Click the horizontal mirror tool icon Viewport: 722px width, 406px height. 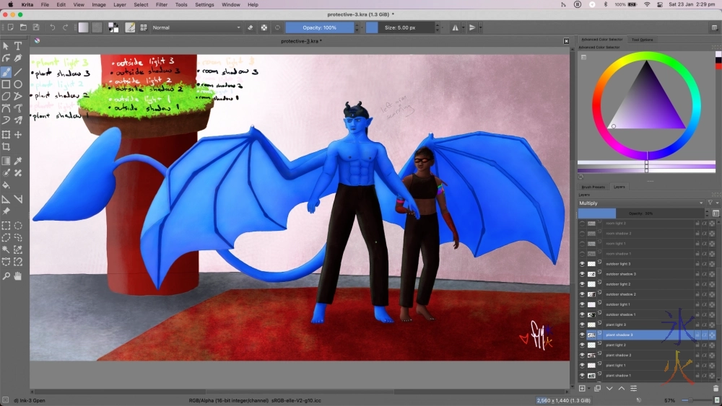click(x=455, y=27)
